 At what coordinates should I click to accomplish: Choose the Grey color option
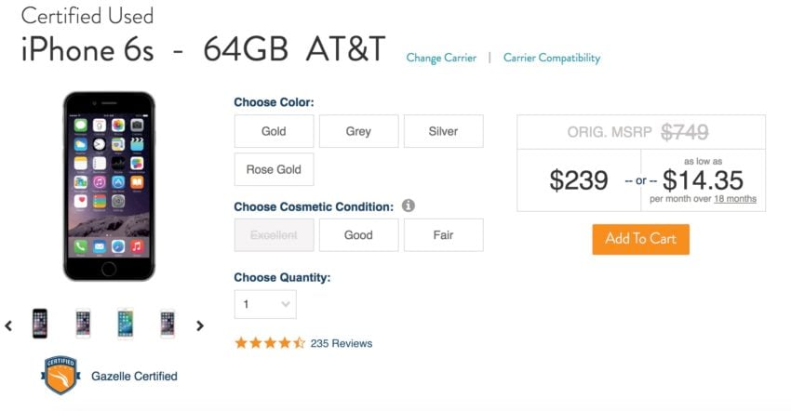tap(358, 131)
